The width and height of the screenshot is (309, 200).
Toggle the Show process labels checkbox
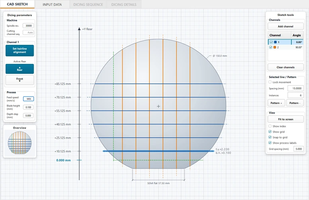[270, 143]
